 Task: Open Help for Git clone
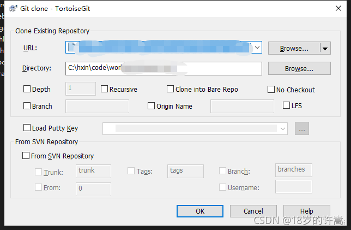(307, 211)
